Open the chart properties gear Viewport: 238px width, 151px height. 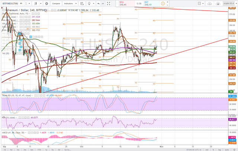(46, 3)
